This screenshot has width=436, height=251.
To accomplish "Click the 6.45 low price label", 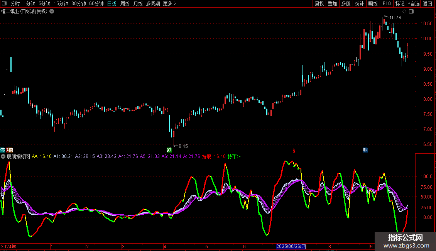I will point(183,146).
